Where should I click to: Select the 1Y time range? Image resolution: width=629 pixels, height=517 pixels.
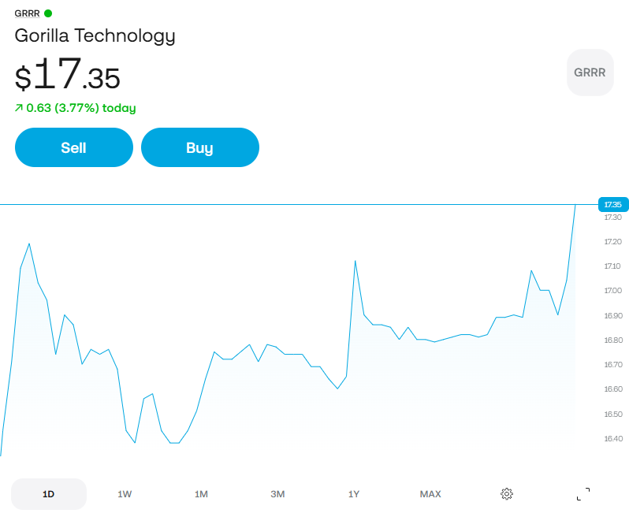coord(354,494)
